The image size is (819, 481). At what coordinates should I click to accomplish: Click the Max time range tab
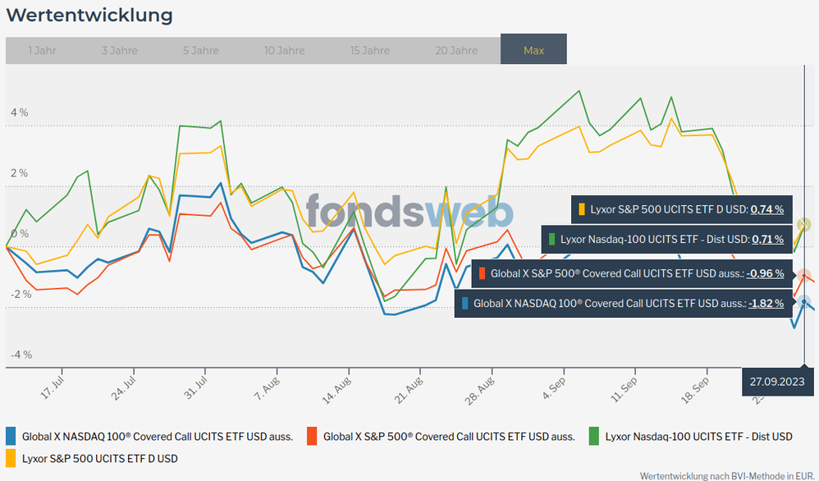click(x=533, y=50)
